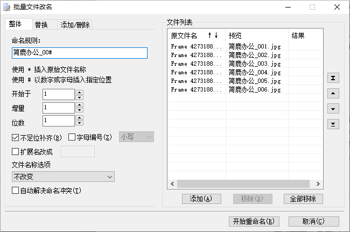Click the 开始于 number field

[x=59, y=94]
